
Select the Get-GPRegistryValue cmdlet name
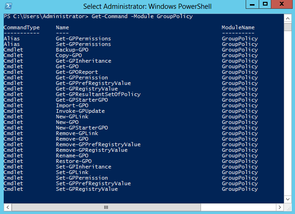tap(87, 89)
